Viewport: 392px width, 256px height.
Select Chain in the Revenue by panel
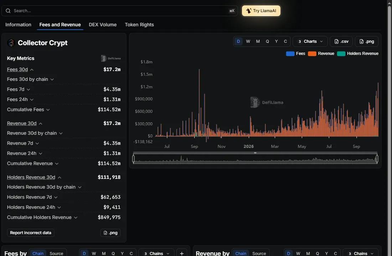pos(241,253)
